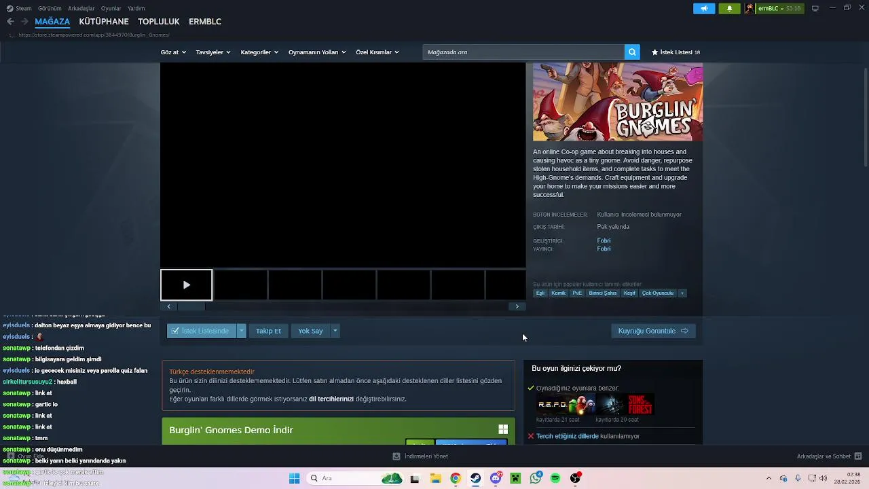Viewport: 869px width, 489px height.
Task: Open the Oyunlar menu
Action: pyautogui.click(x=111, y=8)
